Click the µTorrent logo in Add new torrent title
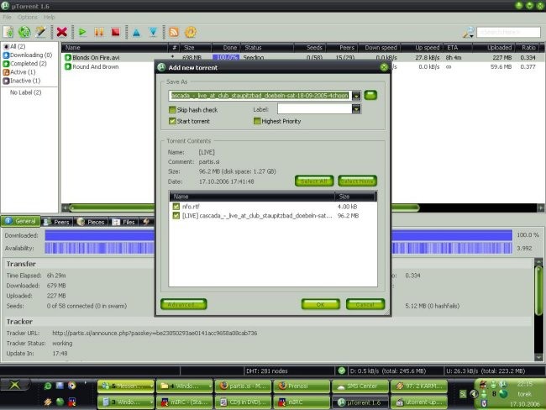Screen dimensions: 546x410 [x=161, y=67]
